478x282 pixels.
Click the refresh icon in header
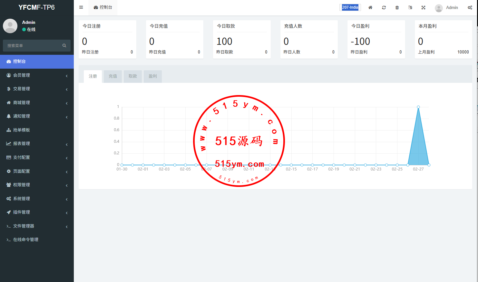coord(384,7)
